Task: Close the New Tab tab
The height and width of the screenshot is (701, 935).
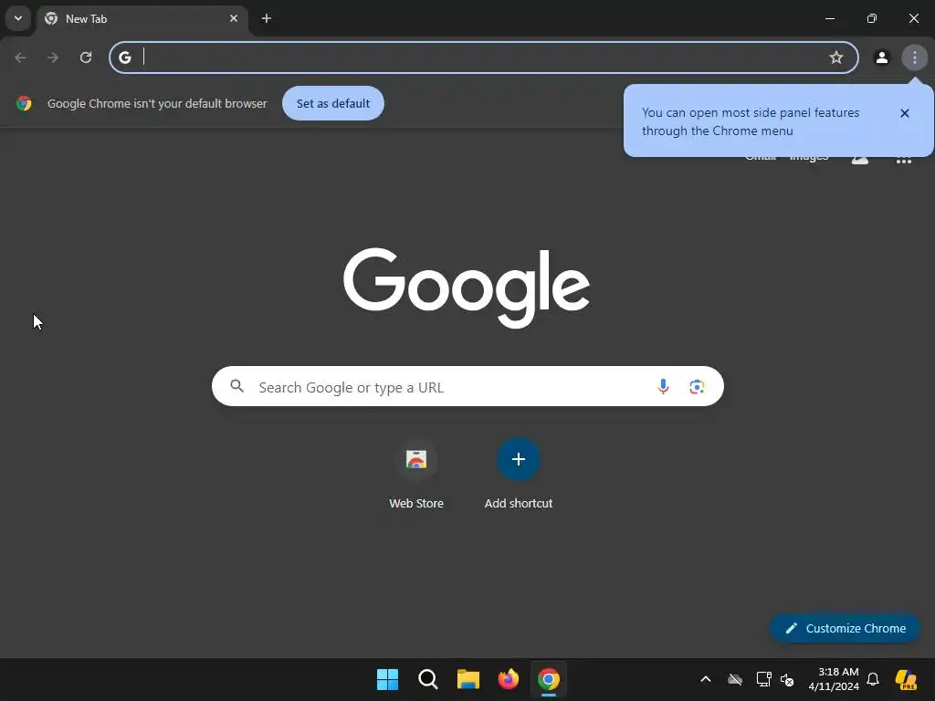Action: (x=234, y=18)
